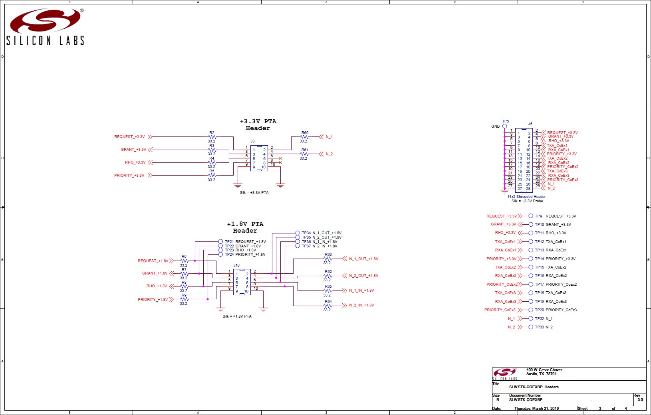
Task: Click REQUEST_+1.8V port left of R6
Action: tap(156, 261)
